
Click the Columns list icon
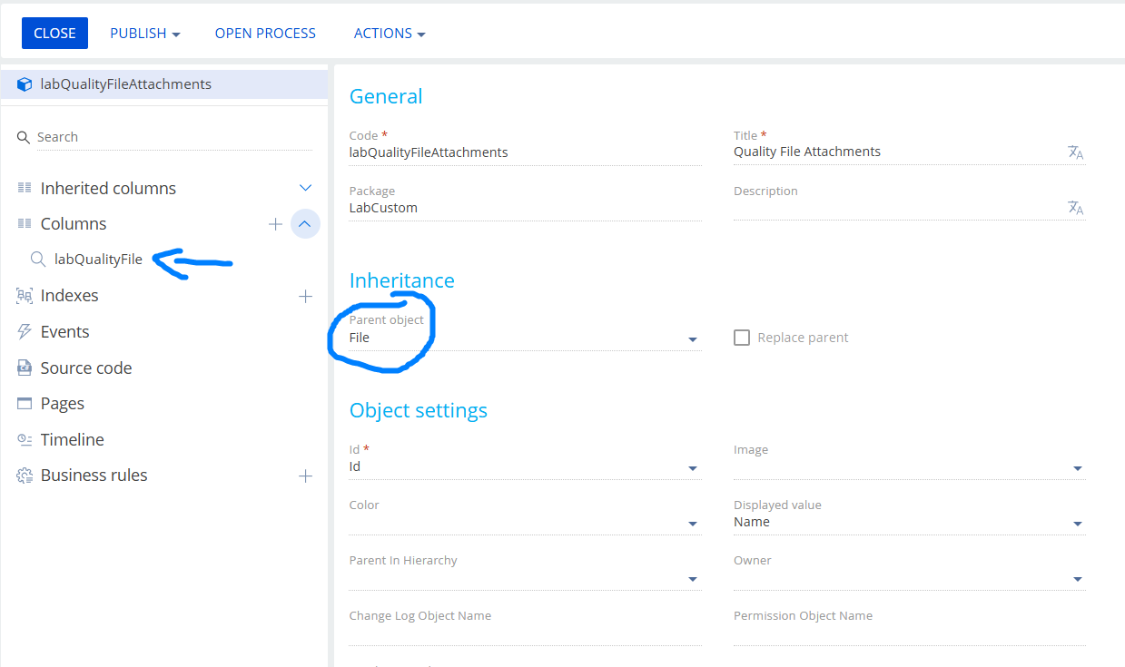click(x=25, y=223)
